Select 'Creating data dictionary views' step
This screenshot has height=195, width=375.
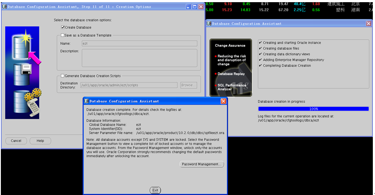tap(286, 54)
